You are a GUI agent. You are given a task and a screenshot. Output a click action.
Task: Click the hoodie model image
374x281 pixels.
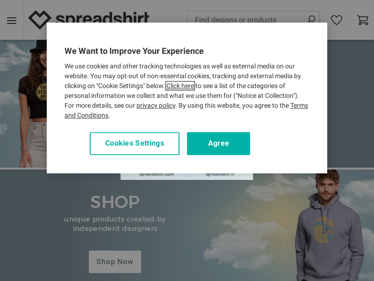click(331, 225)
